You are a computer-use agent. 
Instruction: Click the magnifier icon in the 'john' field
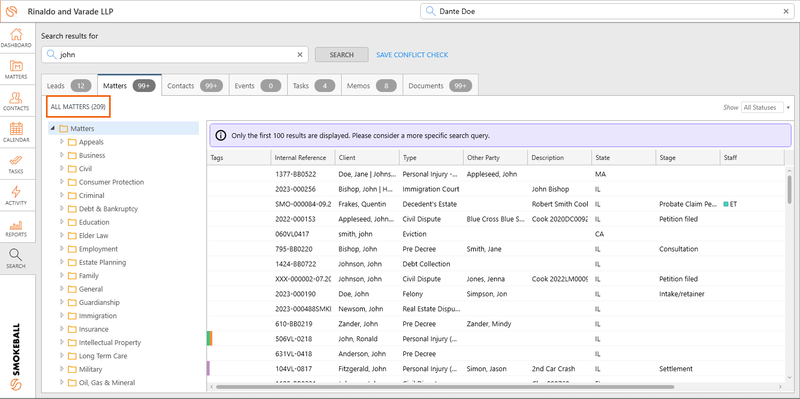51,55
